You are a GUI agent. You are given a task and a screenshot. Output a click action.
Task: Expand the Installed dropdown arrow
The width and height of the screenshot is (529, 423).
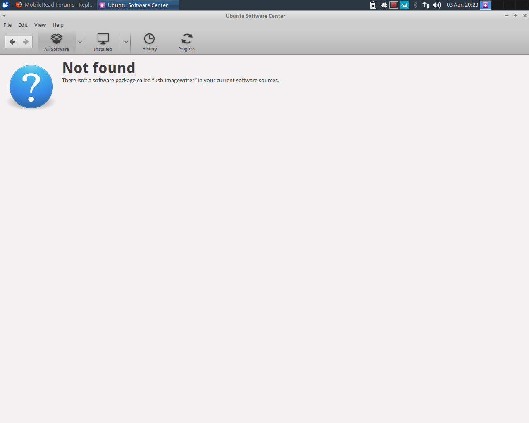tap(126, 42)
